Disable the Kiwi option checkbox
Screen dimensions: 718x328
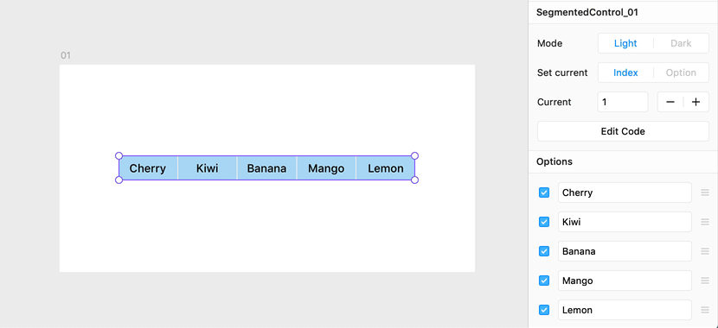pos(544,222)
